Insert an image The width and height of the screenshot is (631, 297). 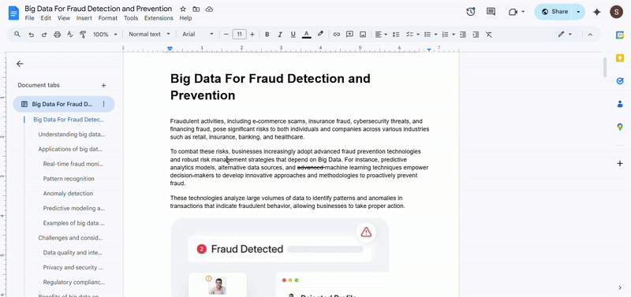tap(363, 34)
